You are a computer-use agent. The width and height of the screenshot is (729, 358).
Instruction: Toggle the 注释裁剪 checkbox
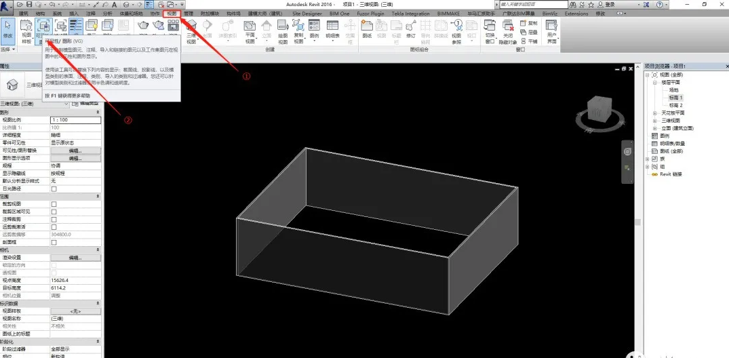point(54,220)
